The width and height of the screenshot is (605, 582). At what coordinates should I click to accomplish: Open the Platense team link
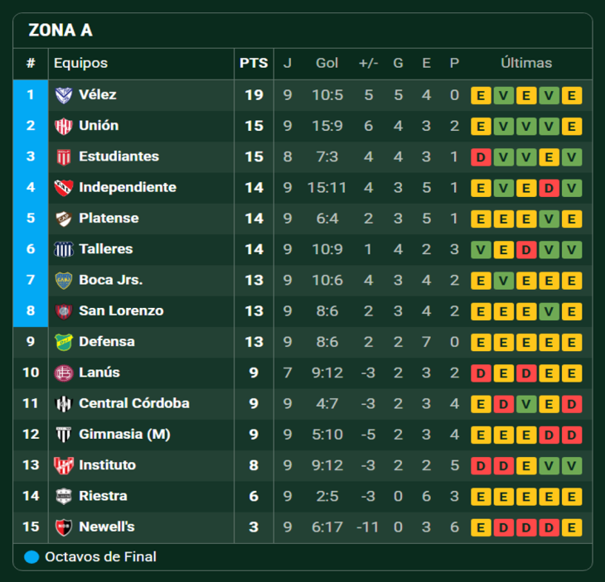(109, 219)
